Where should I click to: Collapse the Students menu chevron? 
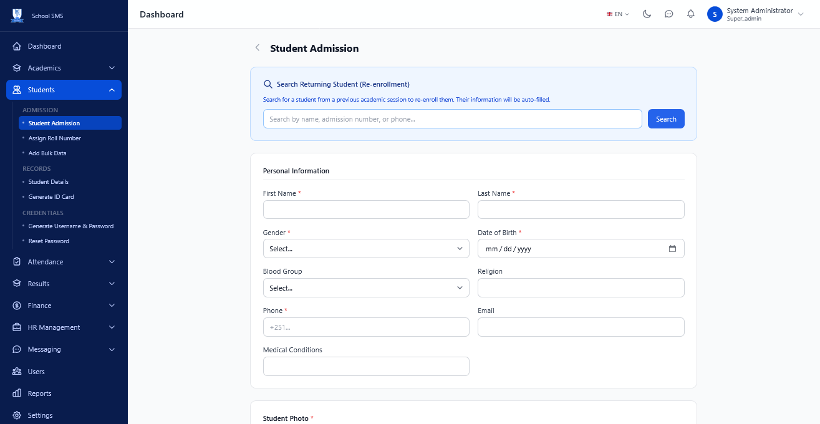click(x=112, y=90)
